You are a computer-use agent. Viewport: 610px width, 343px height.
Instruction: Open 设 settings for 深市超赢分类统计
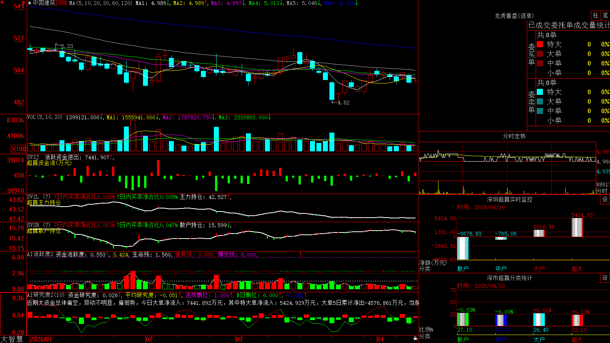click(x=605, y=278)
